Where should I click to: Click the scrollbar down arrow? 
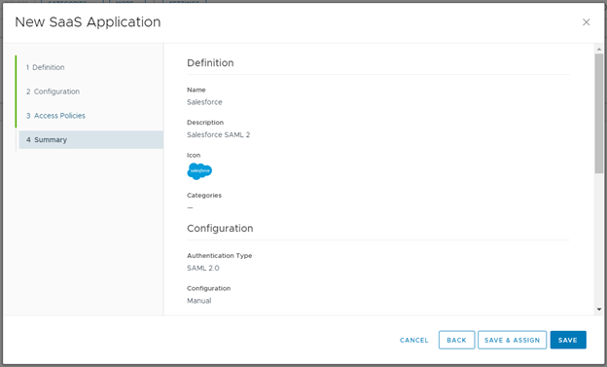[599, 310]
